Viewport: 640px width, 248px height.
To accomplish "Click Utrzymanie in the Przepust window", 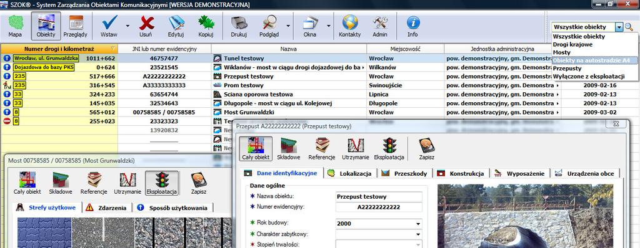I will click(x=355, y=149).
